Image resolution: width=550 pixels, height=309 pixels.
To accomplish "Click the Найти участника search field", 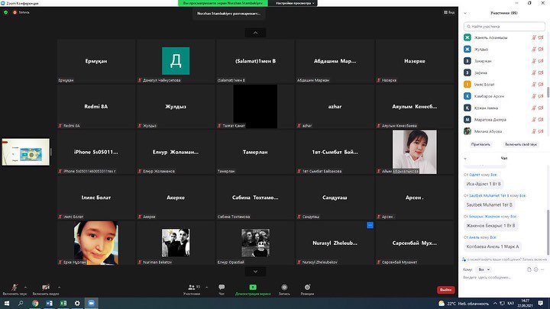I will (504, 27).
